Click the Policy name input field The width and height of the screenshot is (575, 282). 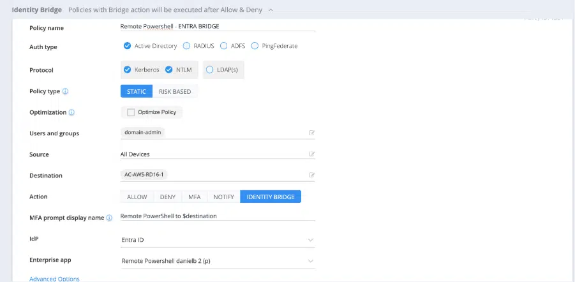(217, 27)
